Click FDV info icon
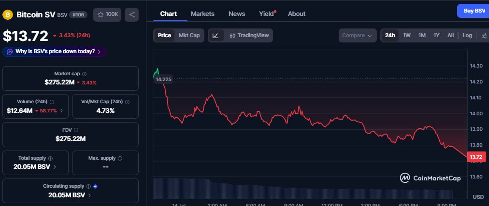 (76, 130)
